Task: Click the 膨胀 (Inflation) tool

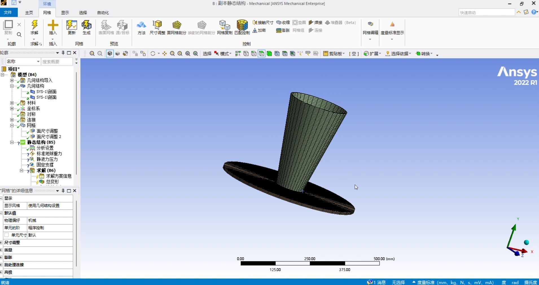Action: (283, 30)
